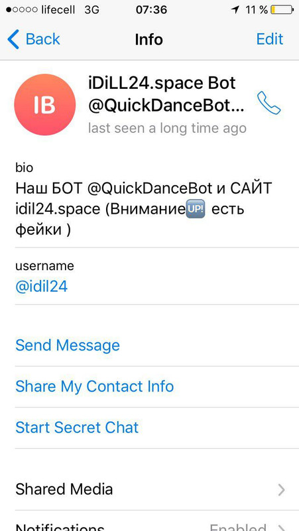Image resolution: width=299 pixels, height=531 pixels.
Task: Tap the battery indicator in status bar
Action: pyautogui.click(x=282, y=10)
